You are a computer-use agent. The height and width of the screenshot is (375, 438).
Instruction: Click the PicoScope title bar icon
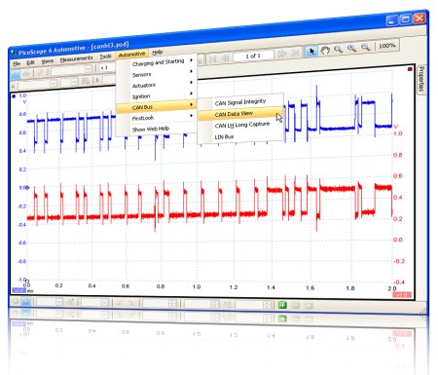point(14,53)
